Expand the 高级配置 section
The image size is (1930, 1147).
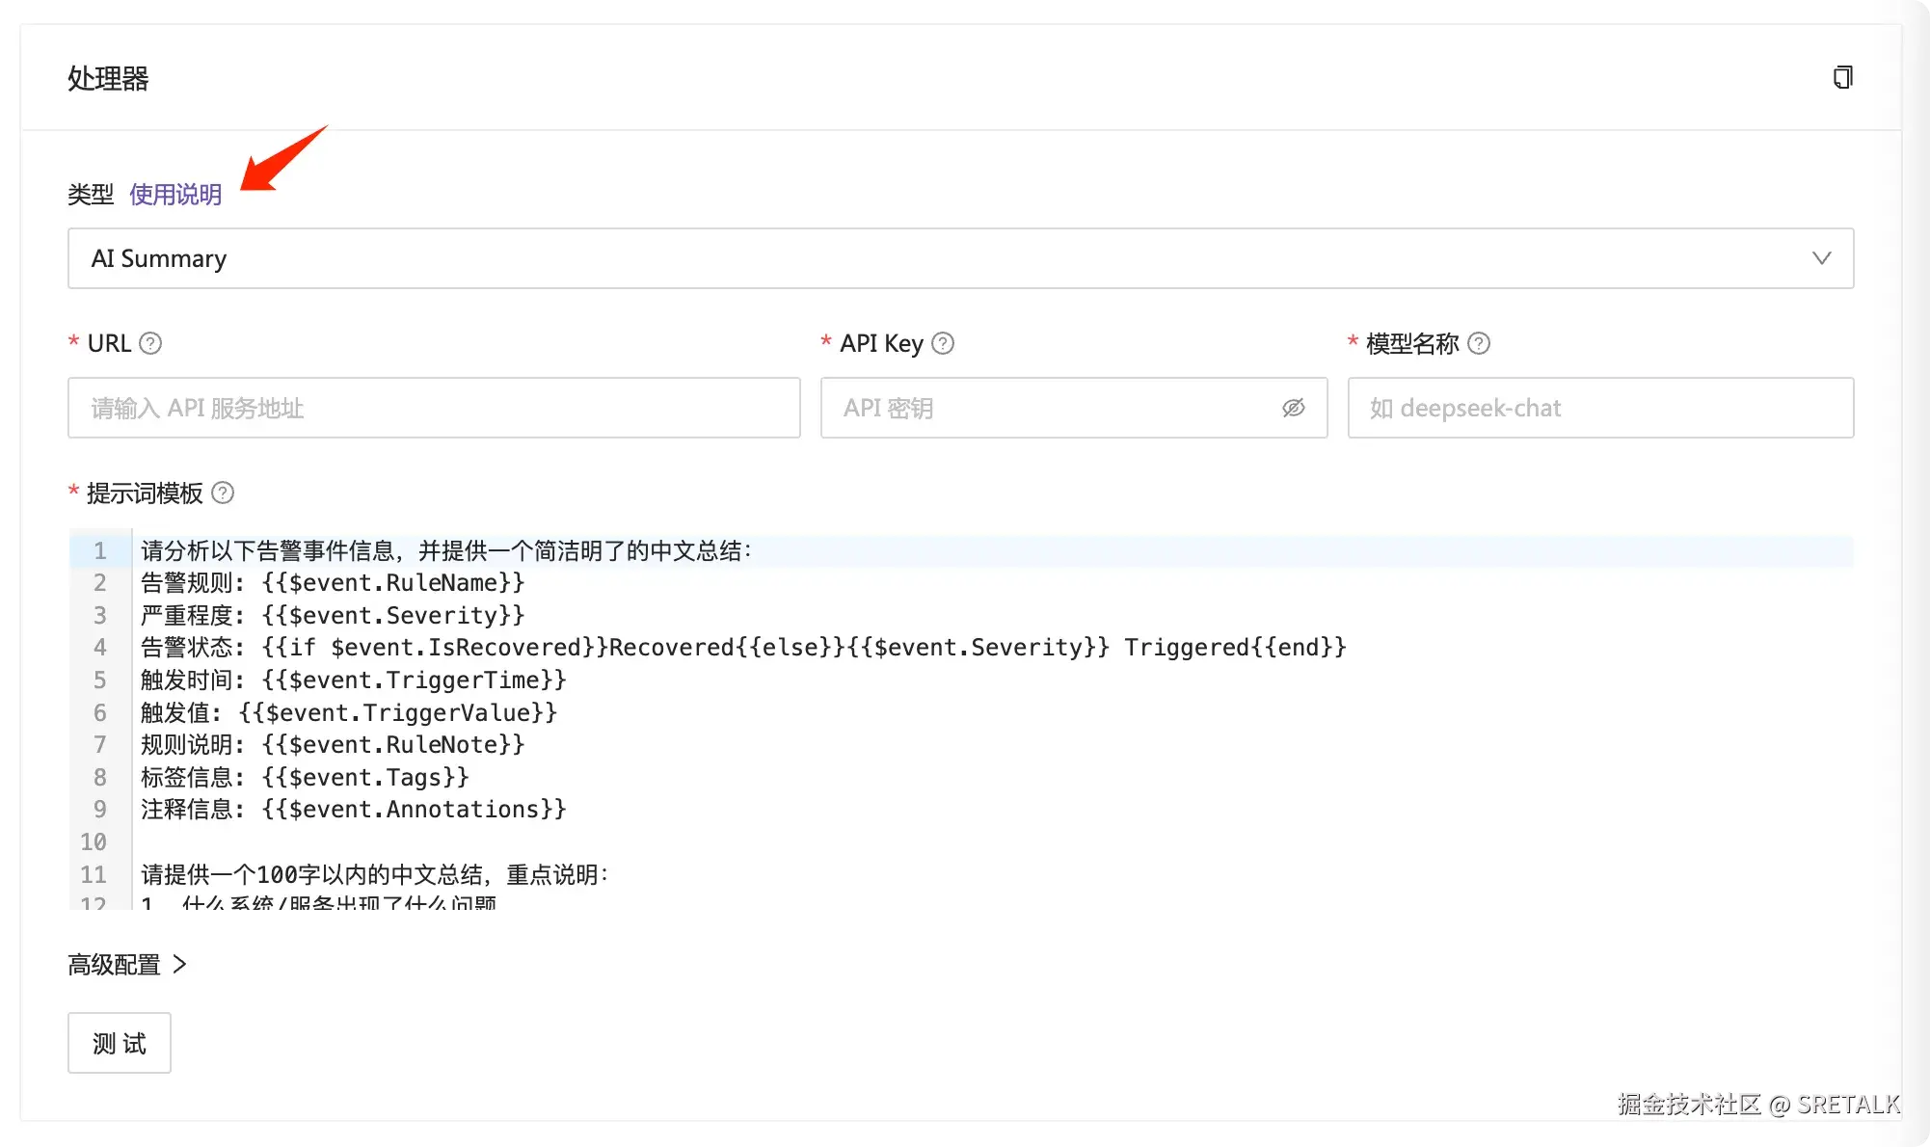pyautogui.click(x=127, y=964)
